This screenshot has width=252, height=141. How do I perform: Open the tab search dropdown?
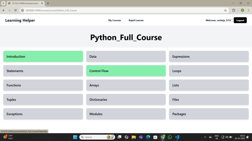[x=3, y=3]
